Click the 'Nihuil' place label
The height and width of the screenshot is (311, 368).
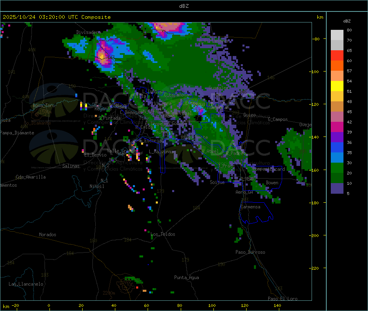pyautogui.click(x=96, y=186)
